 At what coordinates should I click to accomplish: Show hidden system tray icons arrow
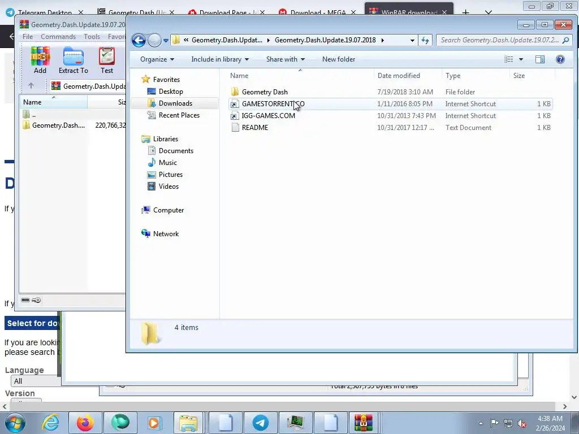[x=481, y=423]
